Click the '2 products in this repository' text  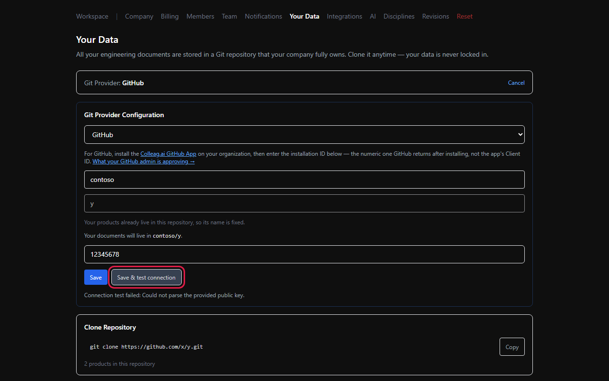point(119,364)
